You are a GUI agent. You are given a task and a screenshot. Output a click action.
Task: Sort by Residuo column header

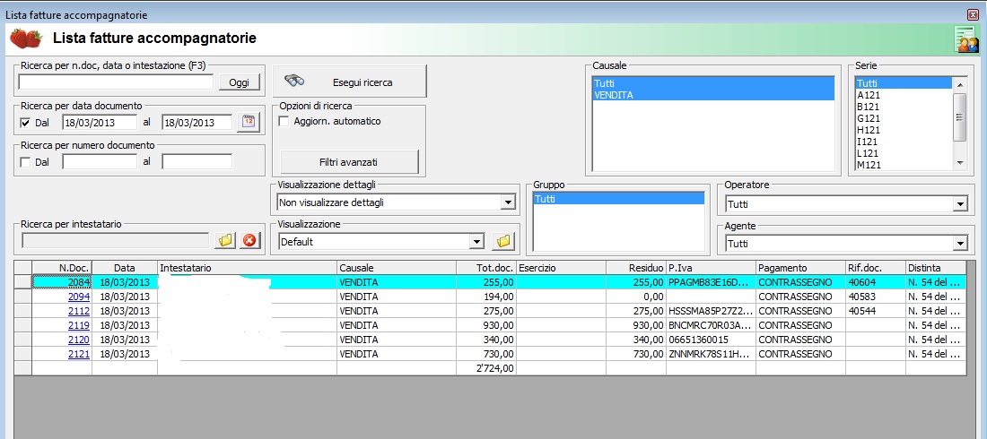click(636, 268)
